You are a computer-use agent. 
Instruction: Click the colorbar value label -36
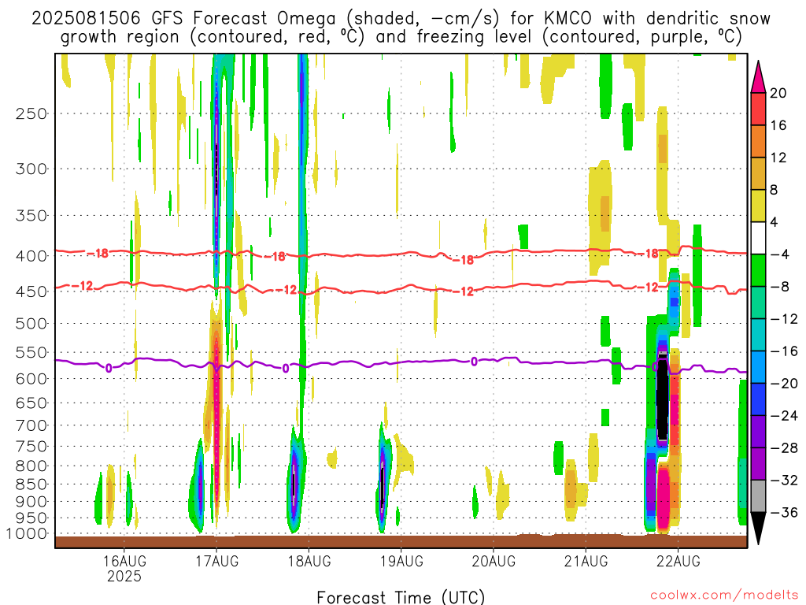coord(784,512)
